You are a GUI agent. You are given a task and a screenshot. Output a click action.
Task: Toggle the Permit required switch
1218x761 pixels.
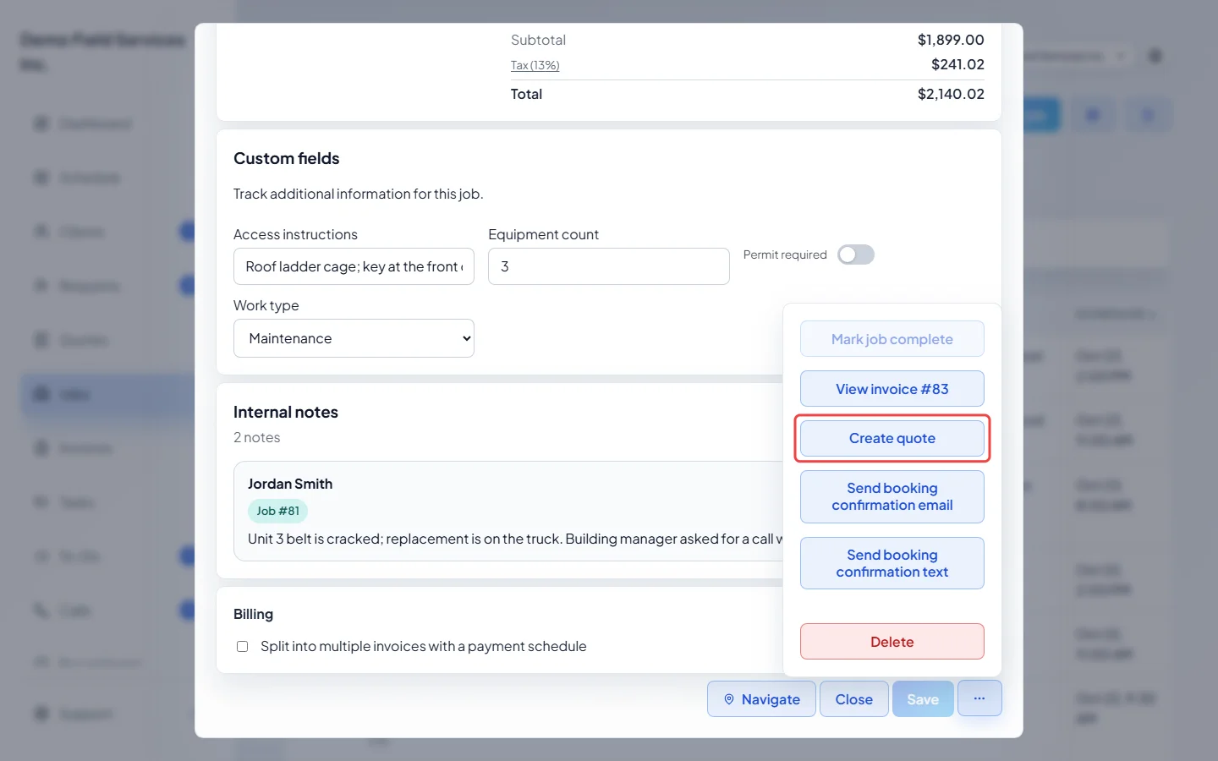point(856,255)
